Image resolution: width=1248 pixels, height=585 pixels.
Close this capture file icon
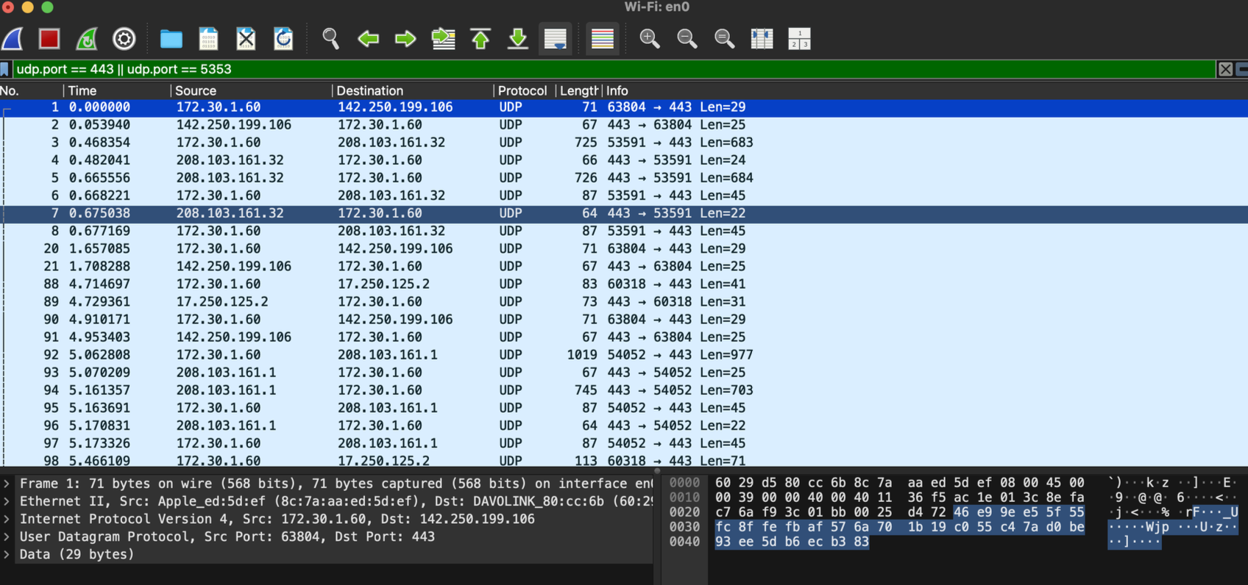[246, 39]
